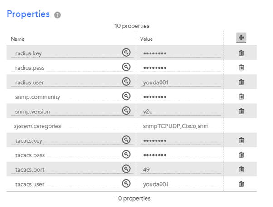Open lookup for snmp.version name

[x=126, y=111]
